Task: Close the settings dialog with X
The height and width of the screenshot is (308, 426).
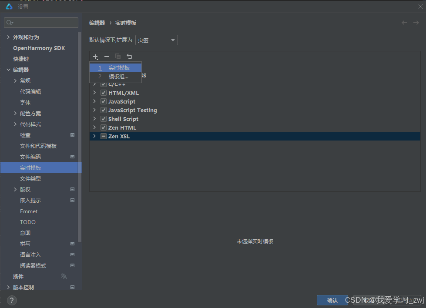Action: click(420, 7)
